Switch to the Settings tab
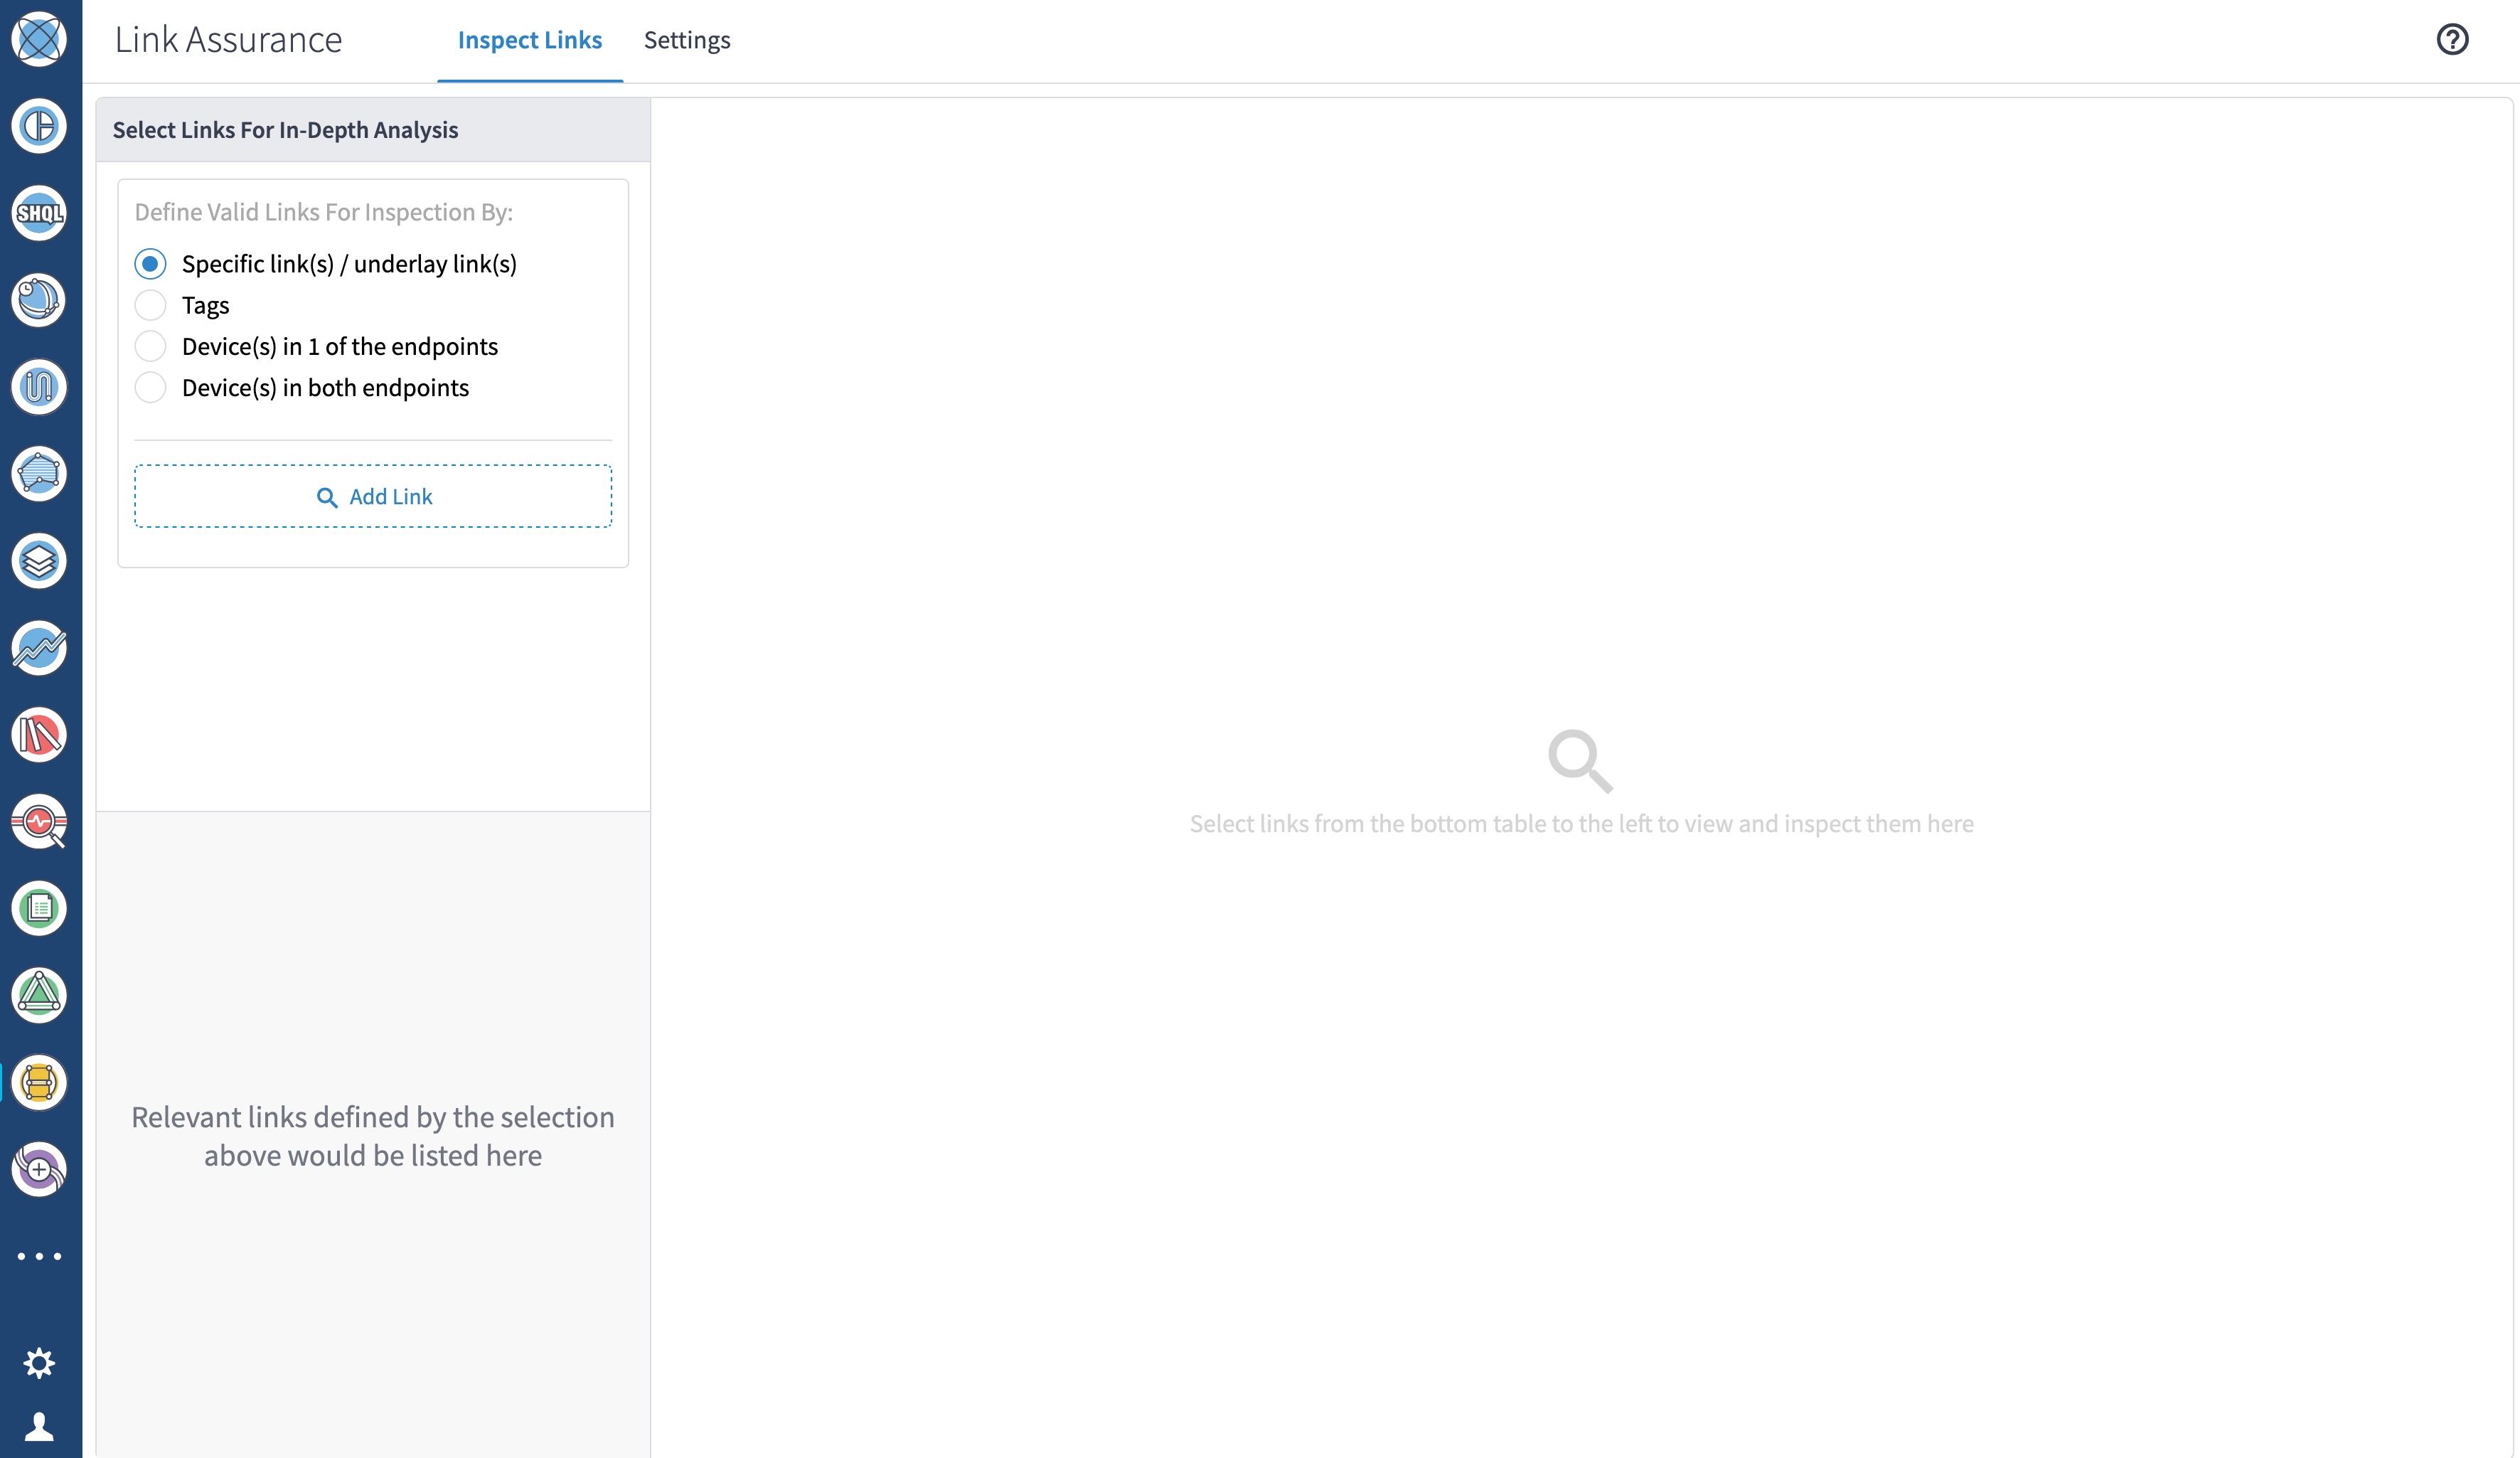 pyautogui.click(x=687, y=40)
